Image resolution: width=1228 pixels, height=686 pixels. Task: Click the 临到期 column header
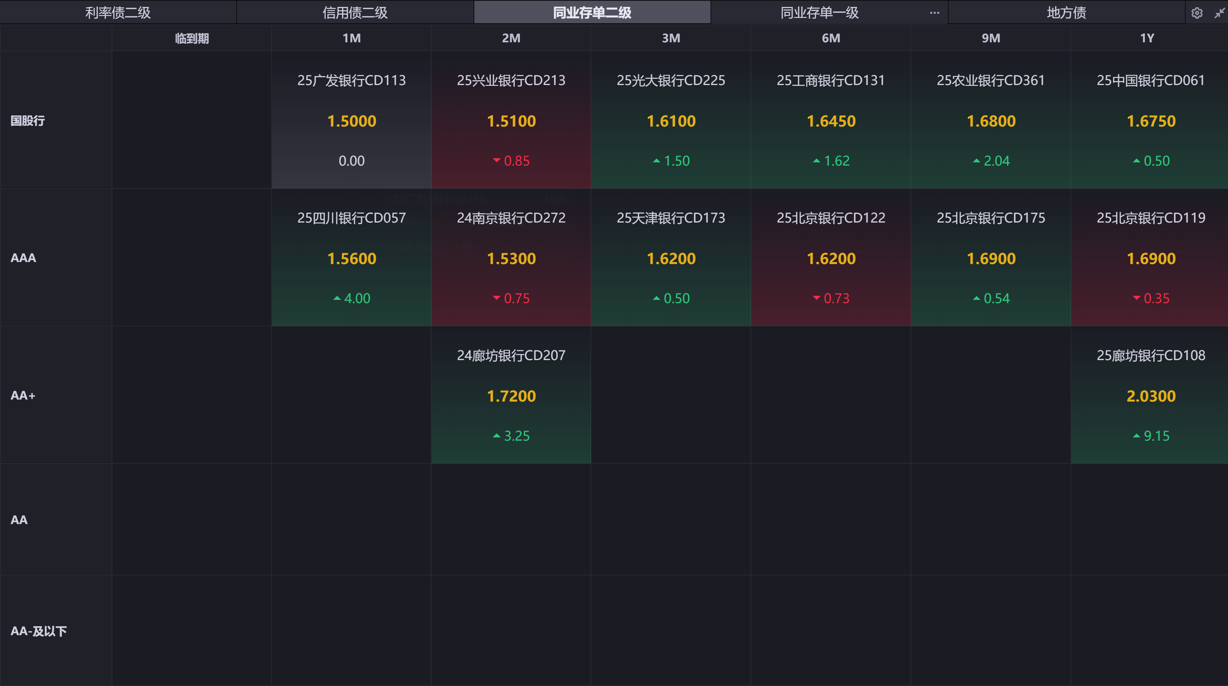coord(192,38)
